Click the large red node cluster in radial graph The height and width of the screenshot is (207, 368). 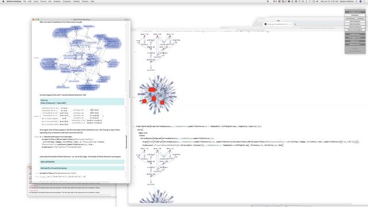pos(152,90)
